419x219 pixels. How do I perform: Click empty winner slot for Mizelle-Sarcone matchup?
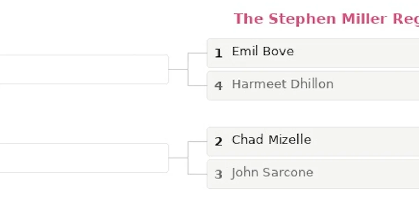click(x=84, y=158)
